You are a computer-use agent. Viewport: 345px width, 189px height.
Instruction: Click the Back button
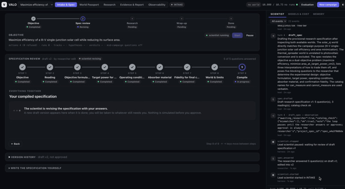[15, 144]
